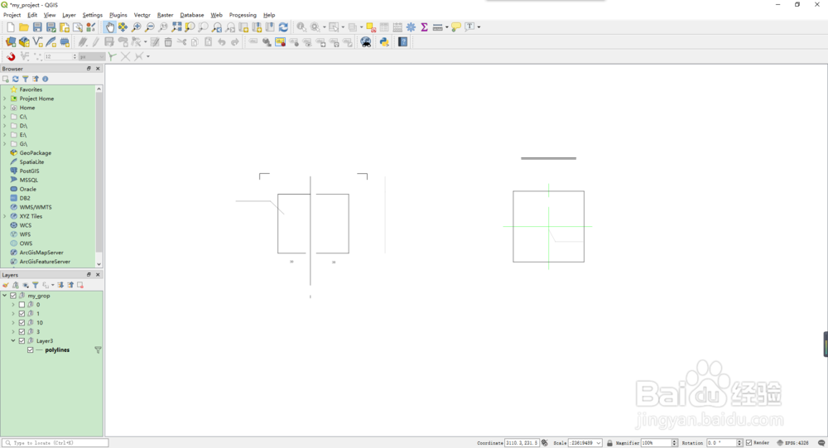Toggle visibility of my_grop group
The image size is (828, 448).
click(x=13, y=296)
